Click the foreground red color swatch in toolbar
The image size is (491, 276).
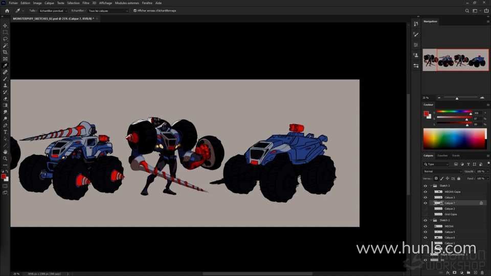coord(4,176)
